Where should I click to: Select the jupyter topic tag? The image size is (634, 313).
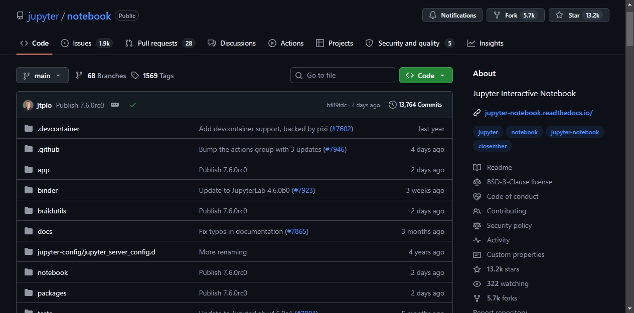click(x=488, y=132)
